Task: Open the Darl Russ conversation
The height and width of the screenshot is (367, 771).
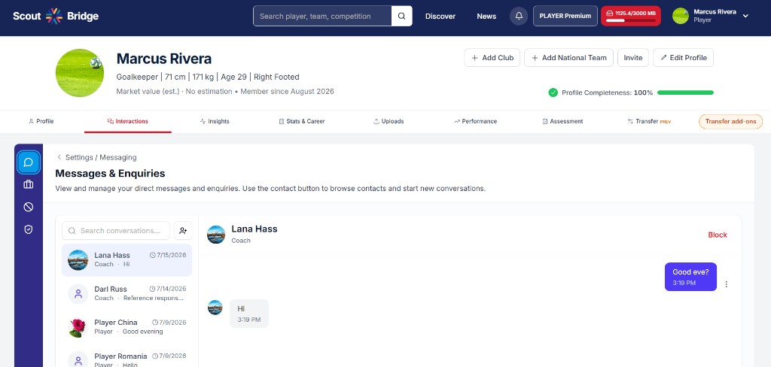Action: coord(126,293)
